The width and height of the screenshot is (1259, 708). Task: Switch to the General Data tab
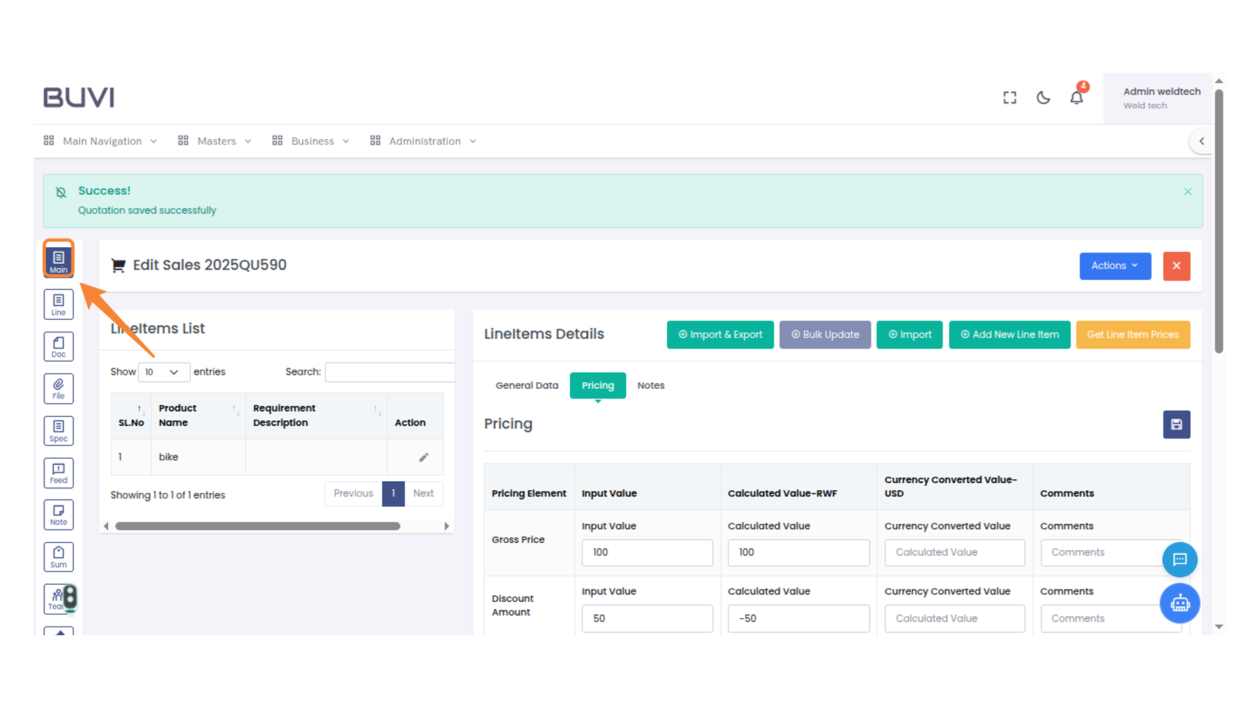pos(527,385)
